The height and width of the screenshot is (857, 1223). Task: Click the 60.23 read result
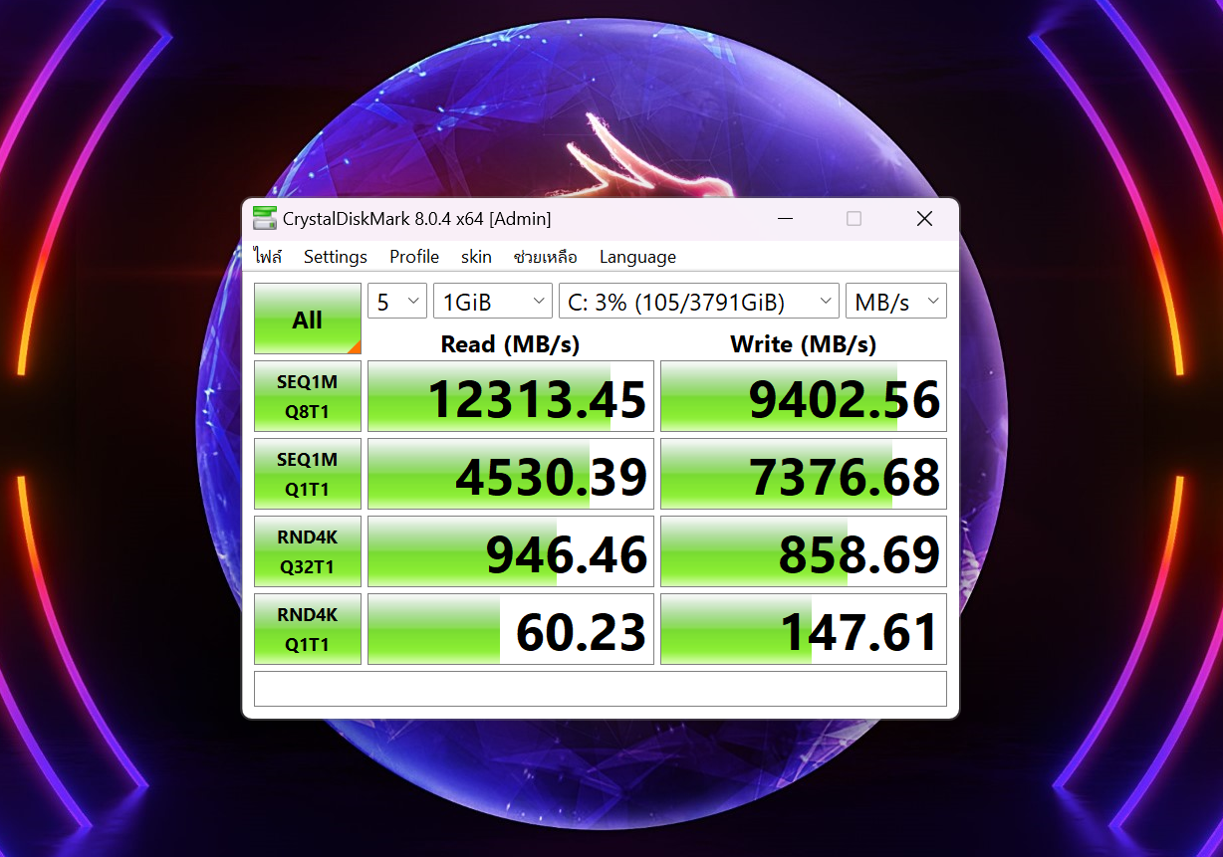tap(511, 629)
